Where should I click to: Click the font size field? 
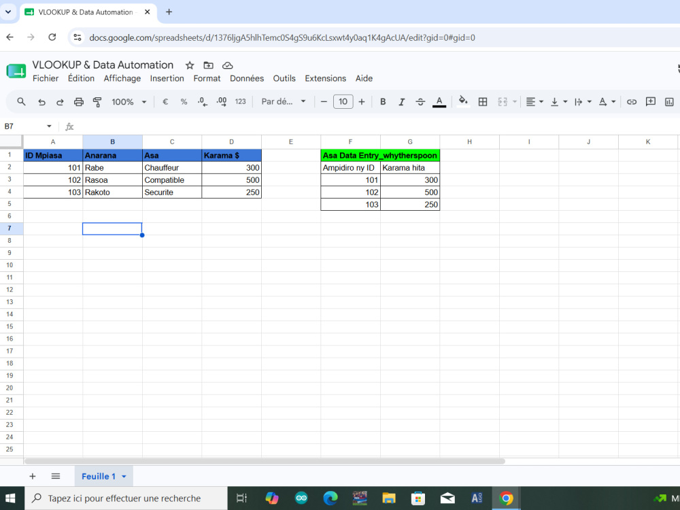click(343, 102)
